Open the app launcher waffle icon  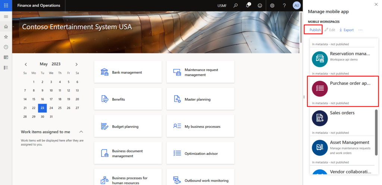(x=6, y=6)
